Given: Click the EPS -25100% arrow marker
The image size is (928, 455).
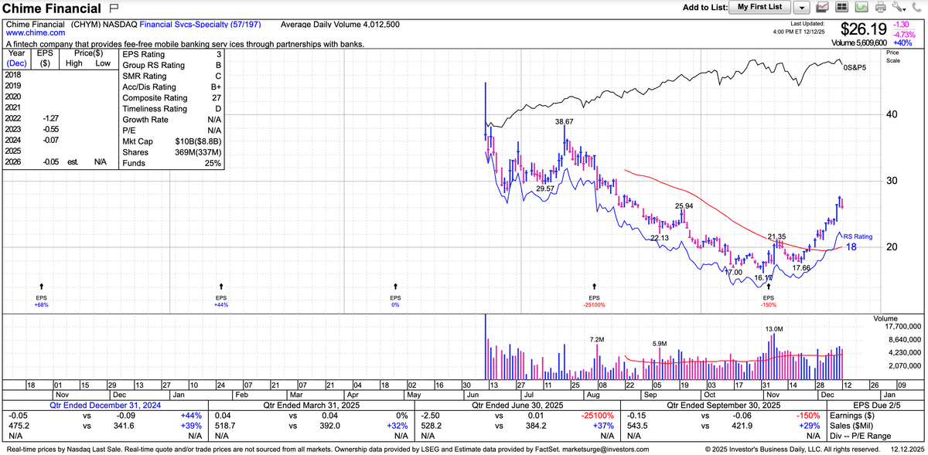Looking at the screenshot, I should [x=594, y=288].
